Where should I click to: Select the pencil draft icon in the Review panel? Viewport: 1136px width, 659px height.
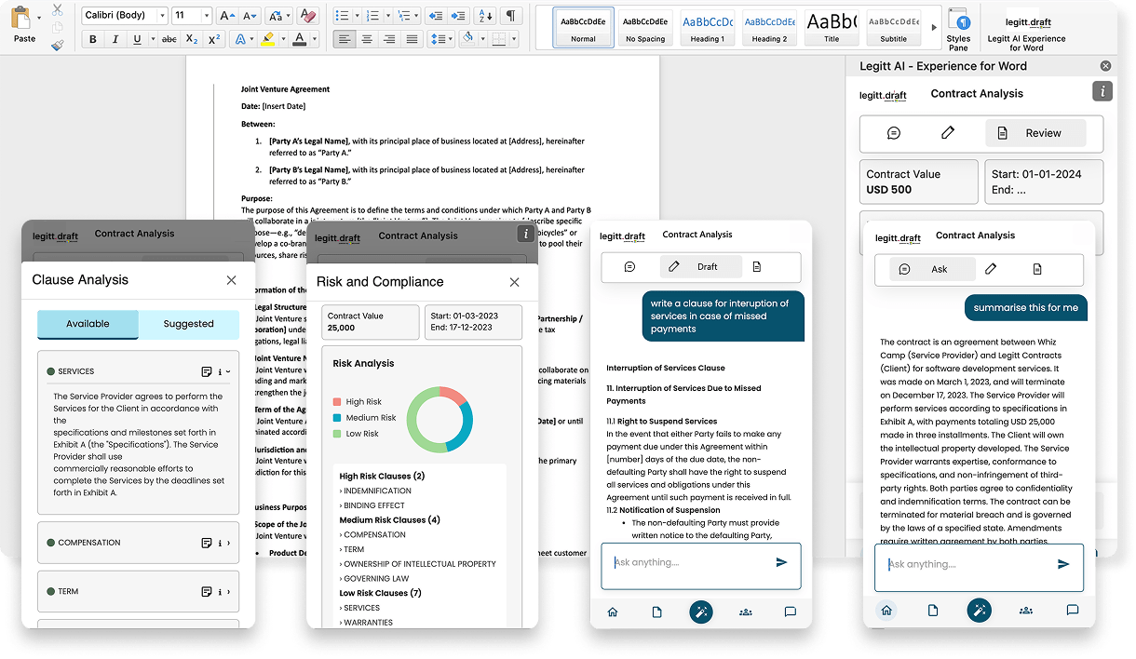(x=948, y=133)
